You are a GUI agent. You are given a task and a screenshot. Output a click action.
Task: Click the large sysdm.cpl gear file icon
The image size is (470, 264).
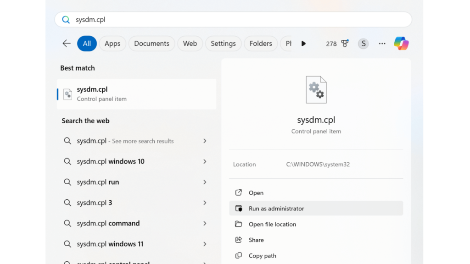point(316,90)
